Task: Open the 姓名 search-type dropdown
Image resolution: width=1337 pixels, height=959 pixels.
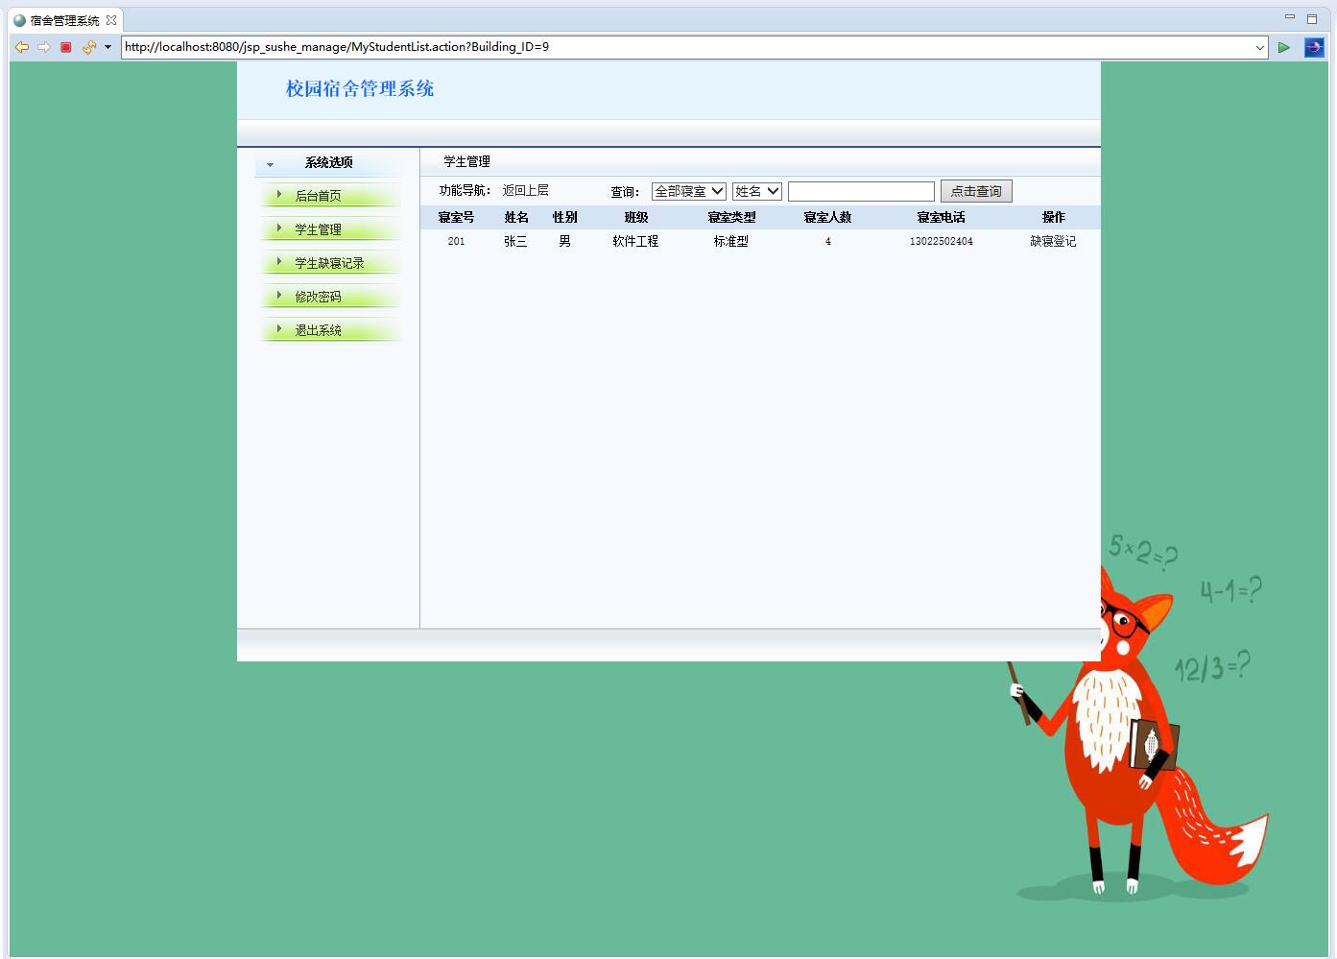Action: click(757, 191)
